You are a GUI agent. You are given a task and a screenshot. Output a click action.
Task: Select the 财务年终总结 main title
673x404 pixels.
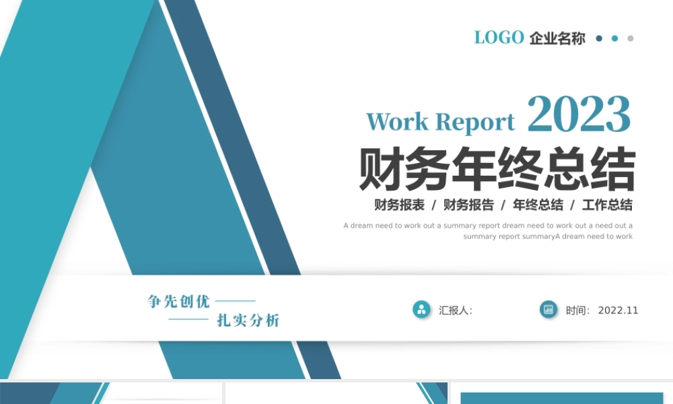tap(497, 168)
